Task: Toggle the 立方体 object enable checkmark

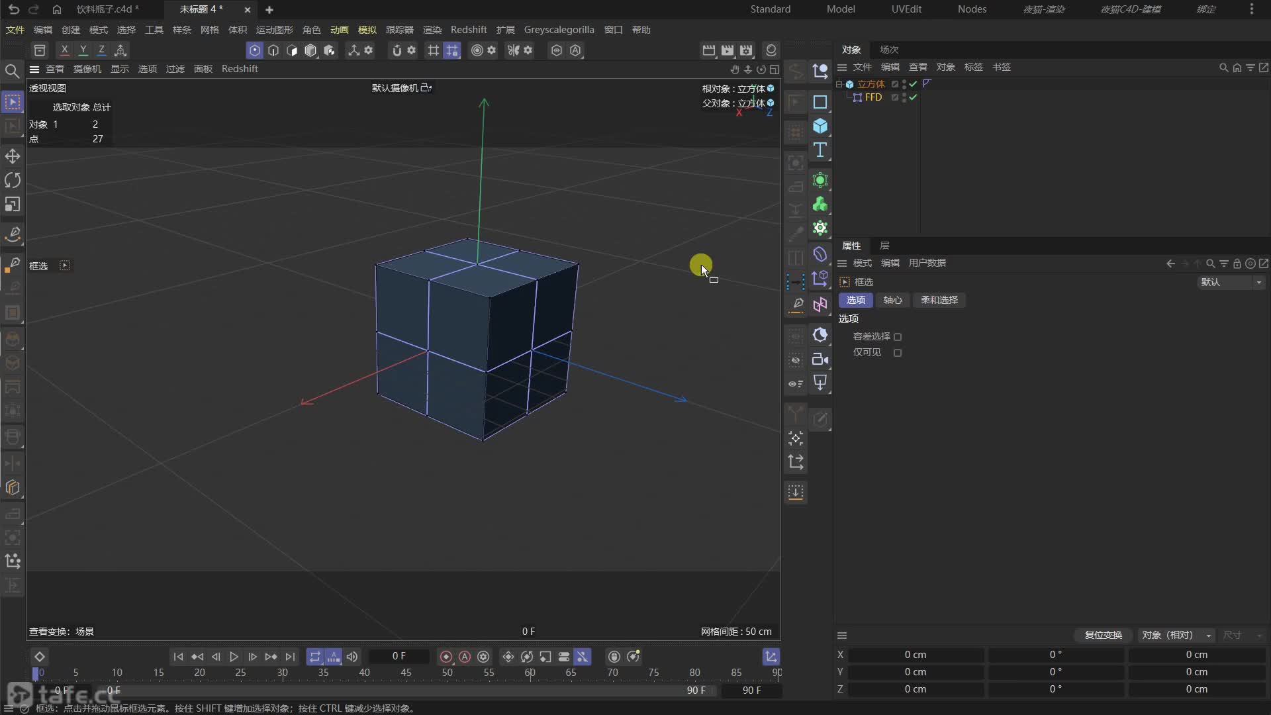Action: point(914,84)
